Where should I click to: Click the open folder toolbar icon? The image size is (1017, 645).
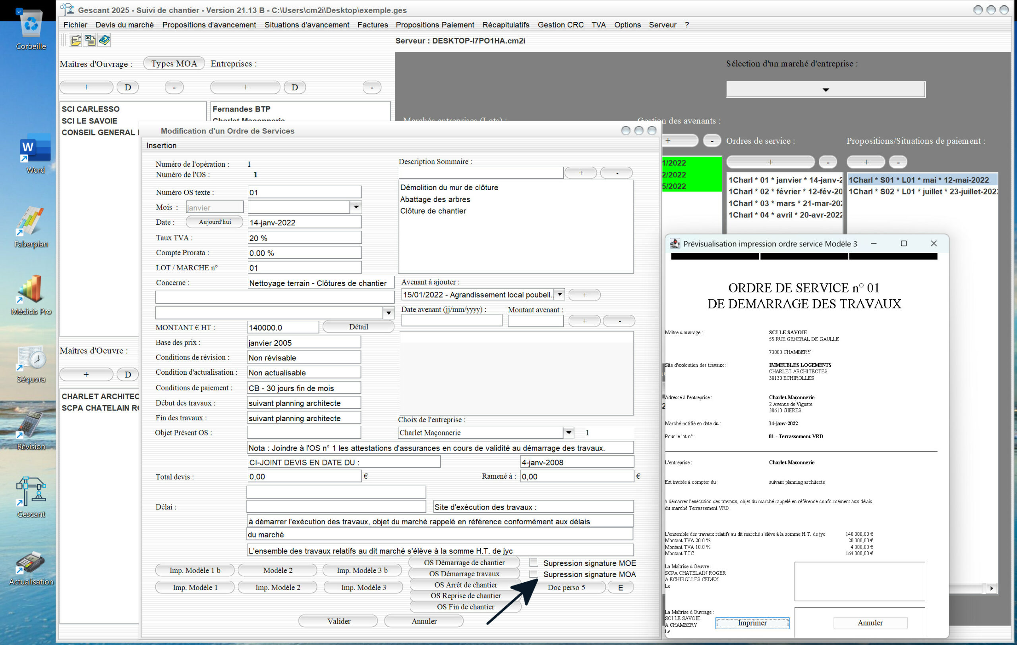75,40
